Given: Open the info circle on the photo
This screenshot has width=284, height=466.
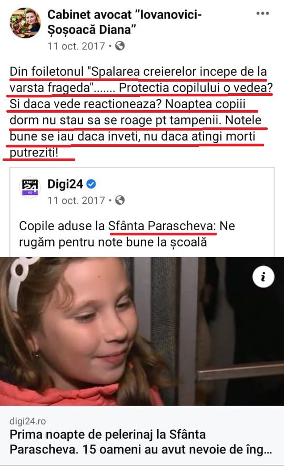Looking at the screenshot, I should [263, 277].
